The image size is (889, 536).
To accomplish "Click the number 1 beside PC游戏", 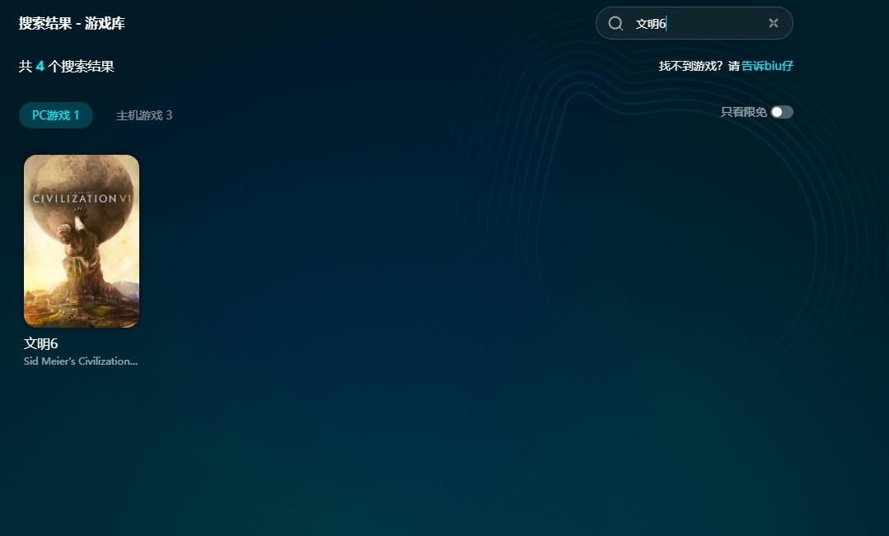I will click(77, 115).
